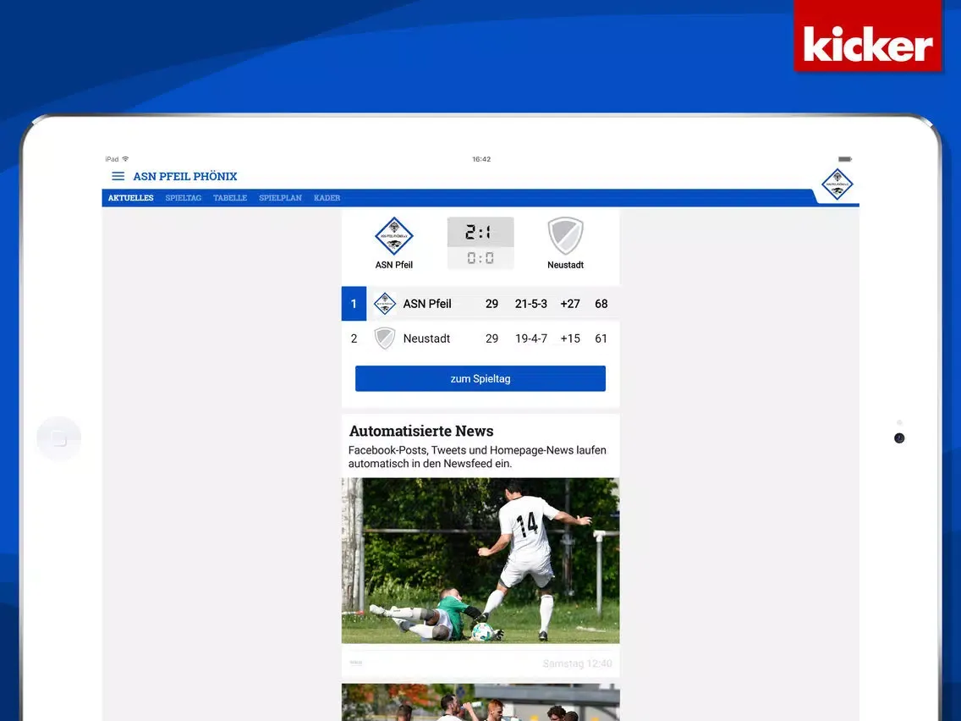The width and height of the screenshot is (961, 721).
Task: Tap the Automatisierte News headline
Action: coord(421,431)
